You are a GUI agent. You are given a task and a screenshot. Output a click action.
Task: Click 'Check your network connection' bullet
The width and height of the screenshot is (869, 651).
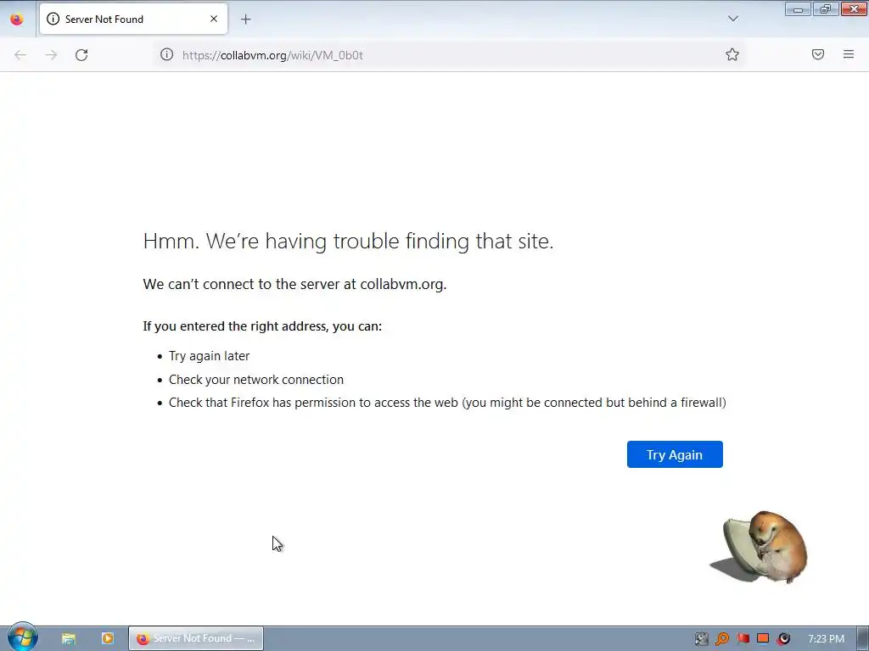[256, 380]
